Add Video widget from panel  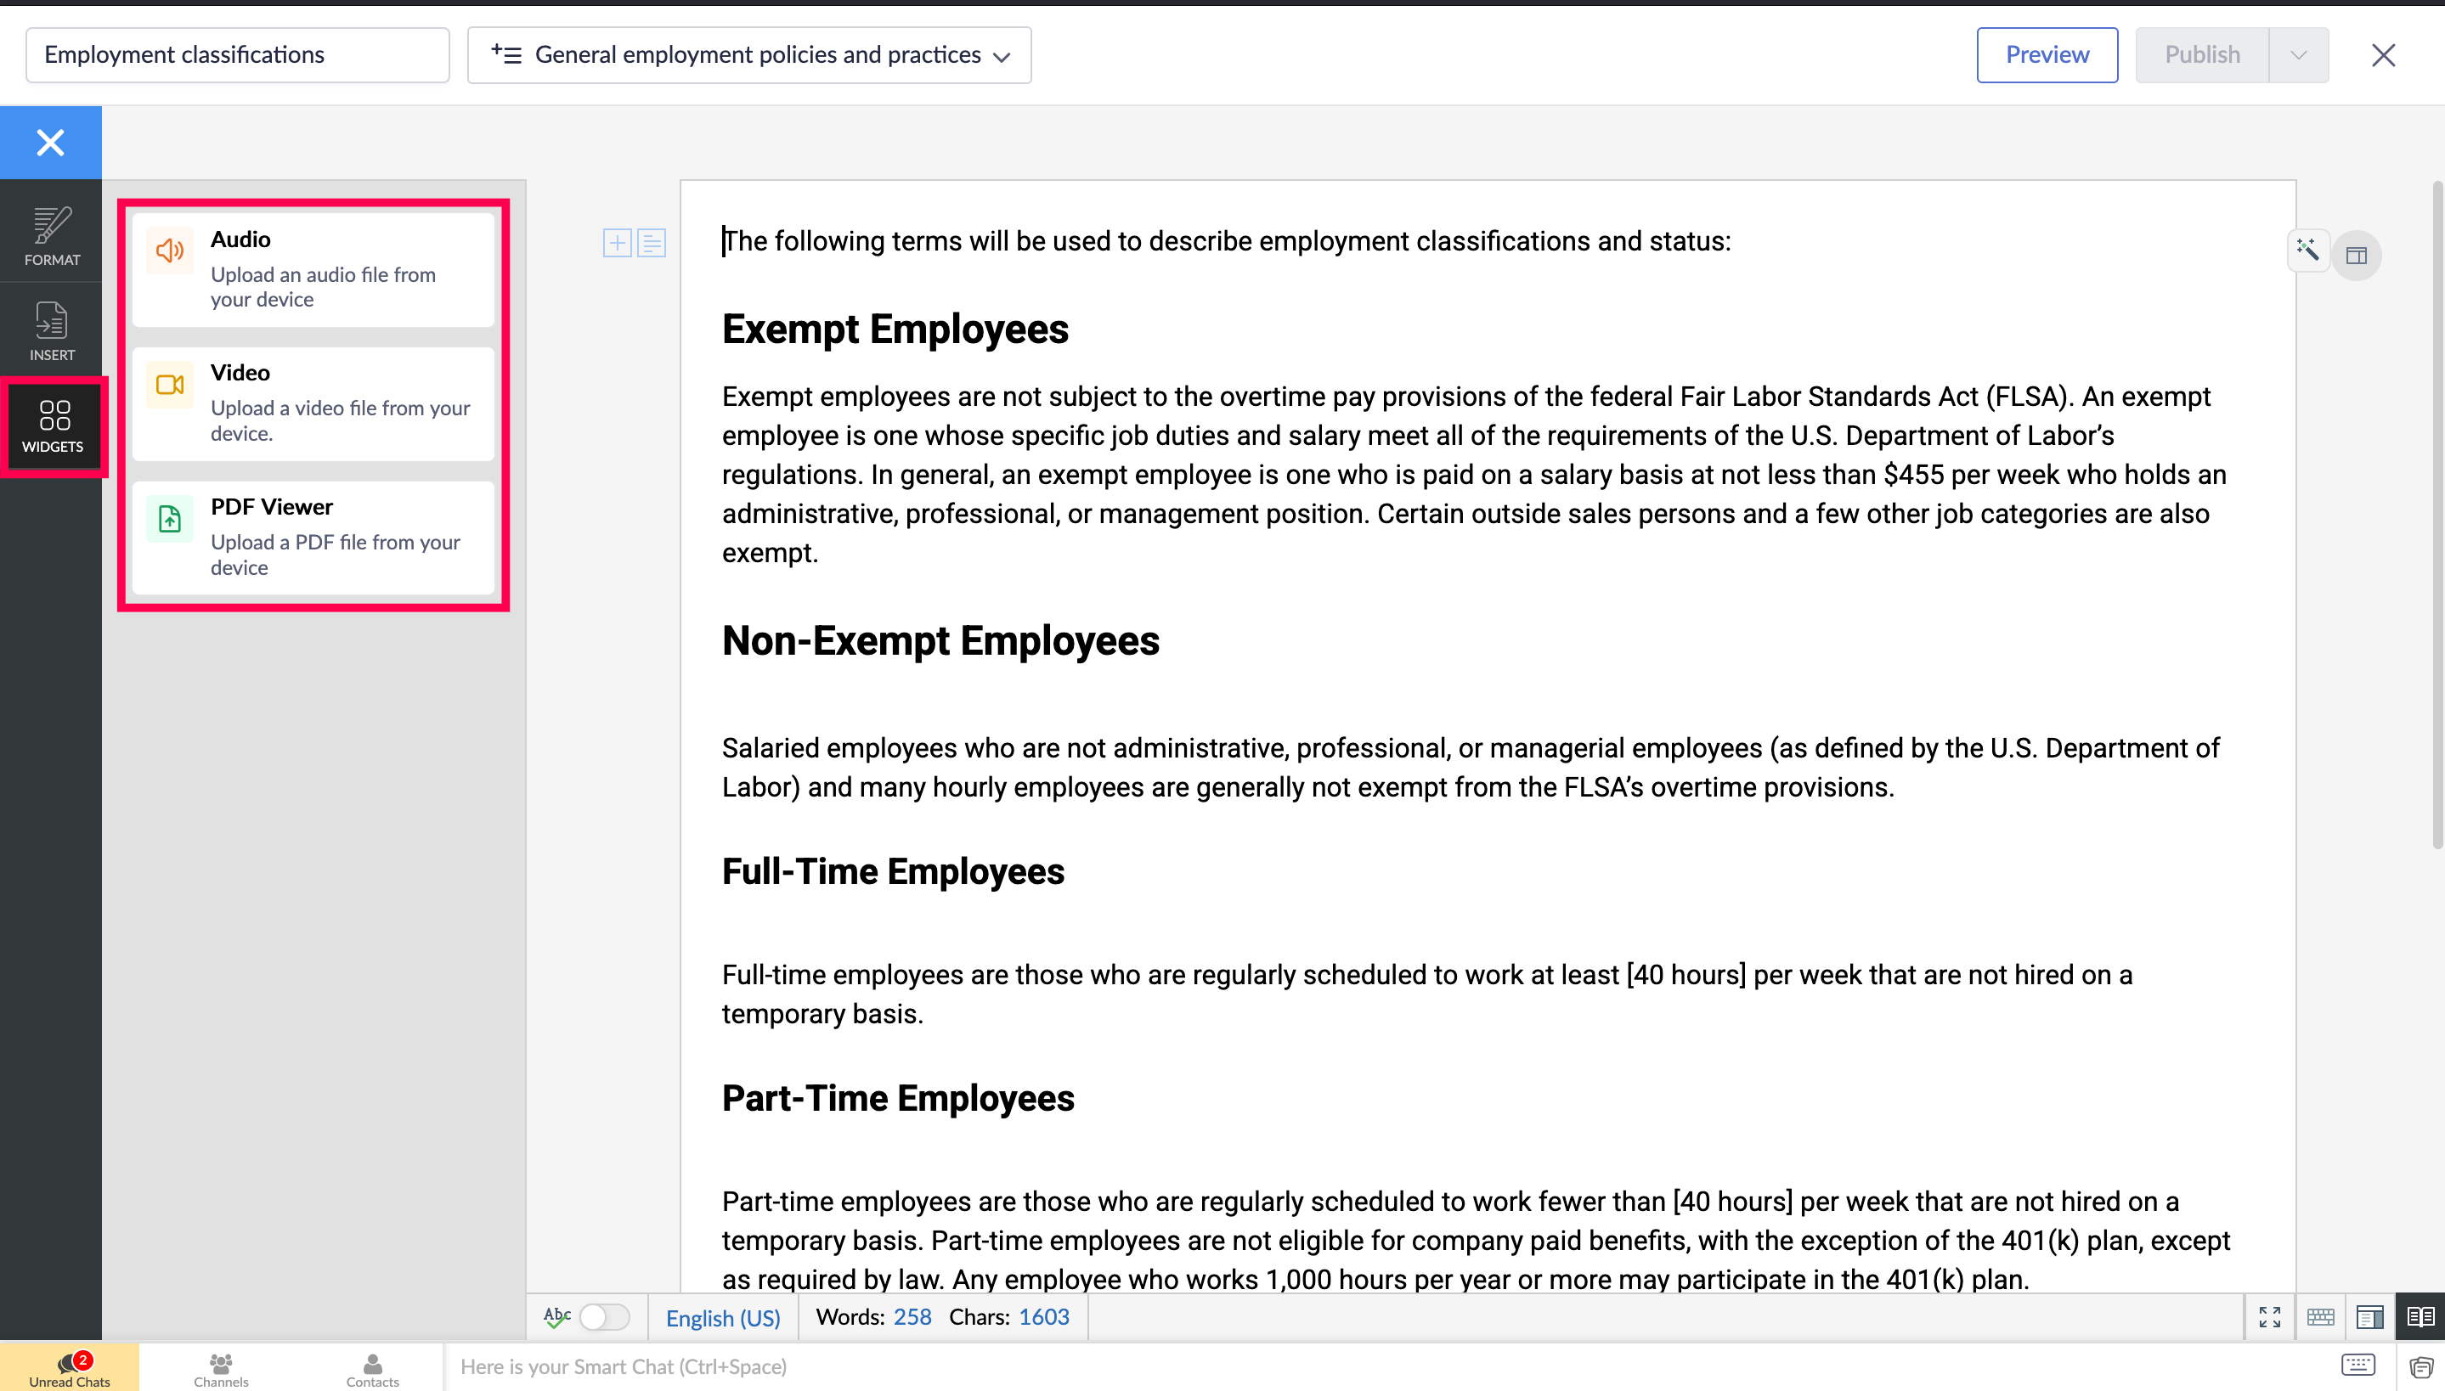[313, 403]
